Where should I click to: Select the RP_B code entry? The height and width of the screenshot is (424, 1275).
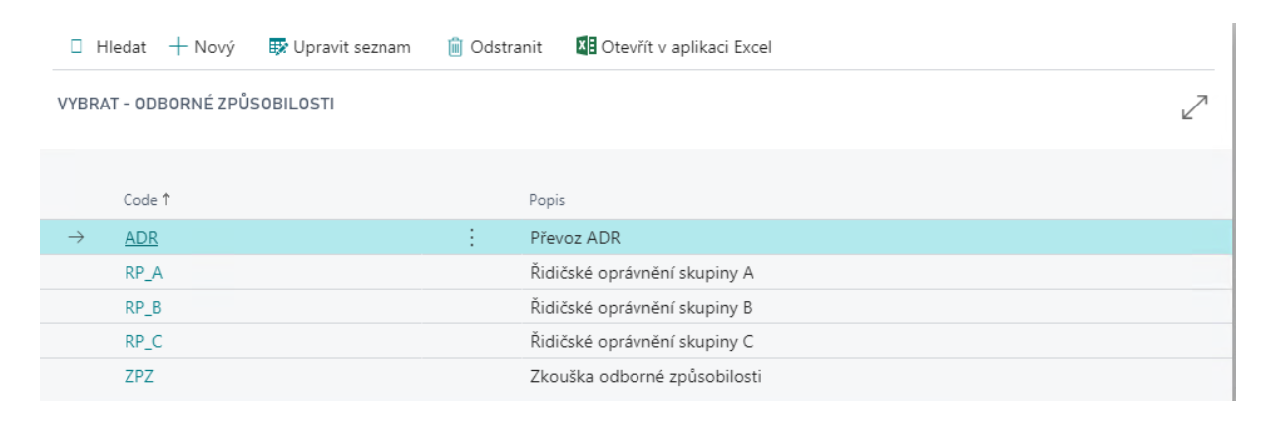click(143, 307)
